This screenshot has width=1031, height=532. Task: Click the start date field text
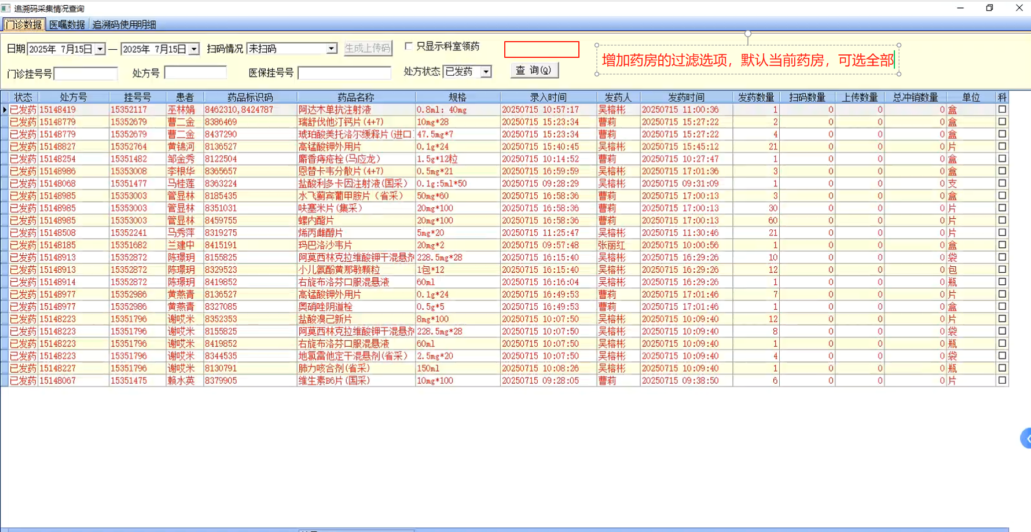(61, 49)
